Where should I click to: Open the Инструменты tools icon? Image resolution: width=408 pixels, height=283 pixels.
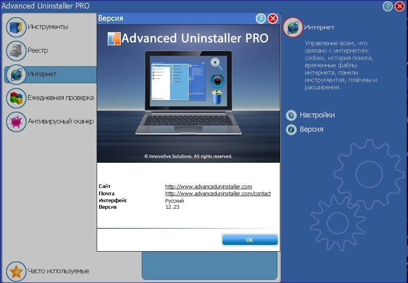16,27
